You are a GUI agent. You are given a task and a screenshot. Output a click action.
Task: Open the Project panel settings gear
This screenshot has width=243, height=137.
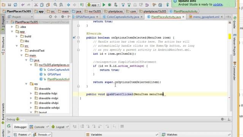coord(63,17)
